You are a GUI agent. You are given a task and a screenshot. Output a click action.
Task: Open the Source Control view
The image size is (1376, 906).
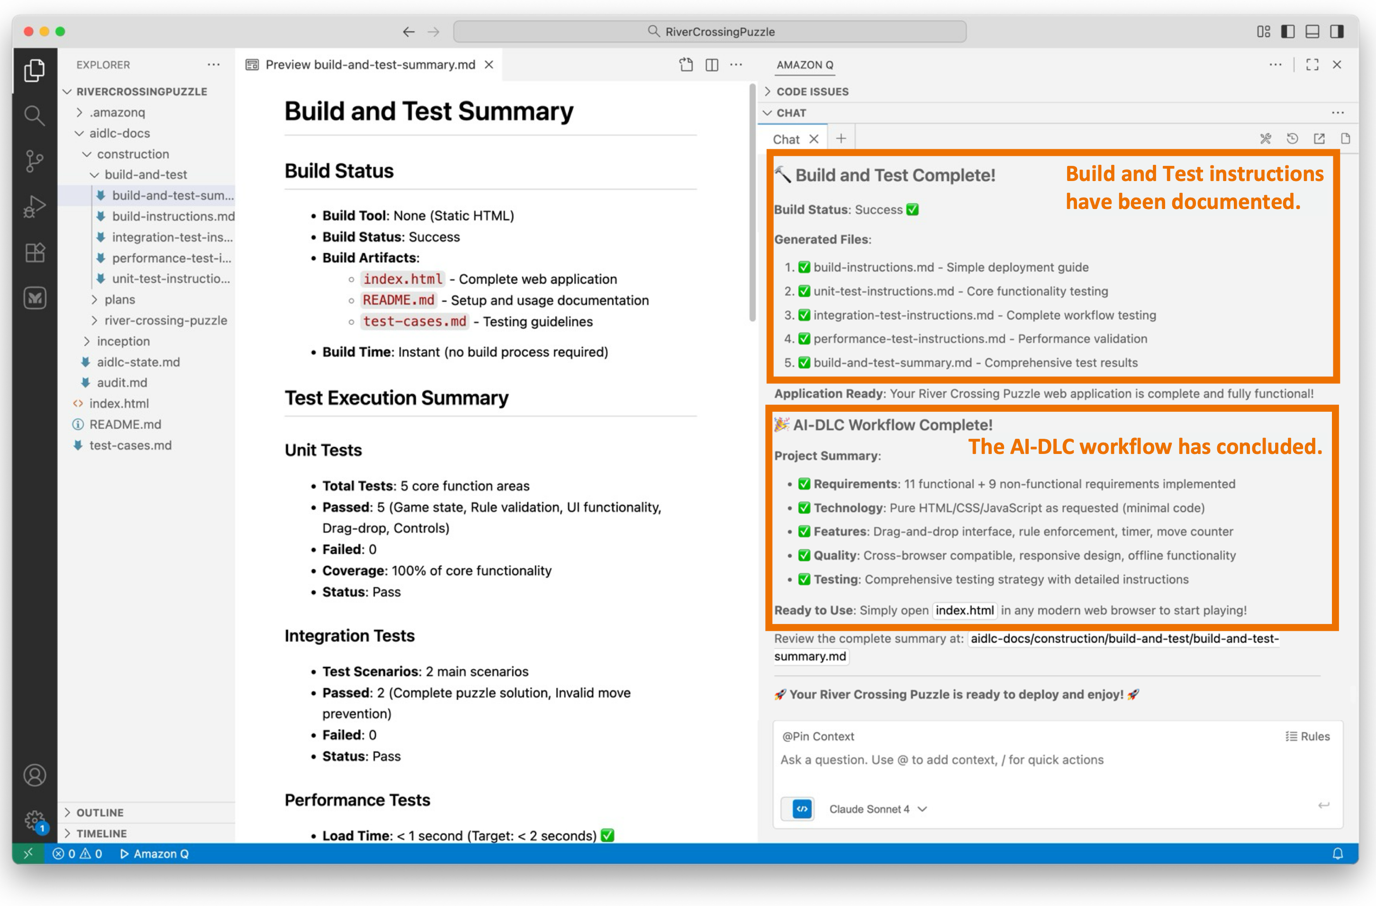coord(35,162)
